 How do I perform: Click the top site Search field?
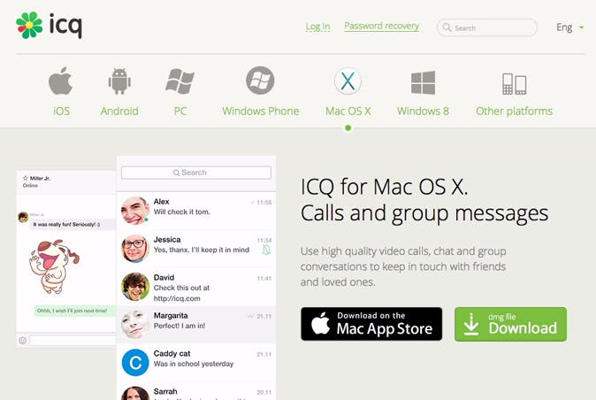coord(487,27)
